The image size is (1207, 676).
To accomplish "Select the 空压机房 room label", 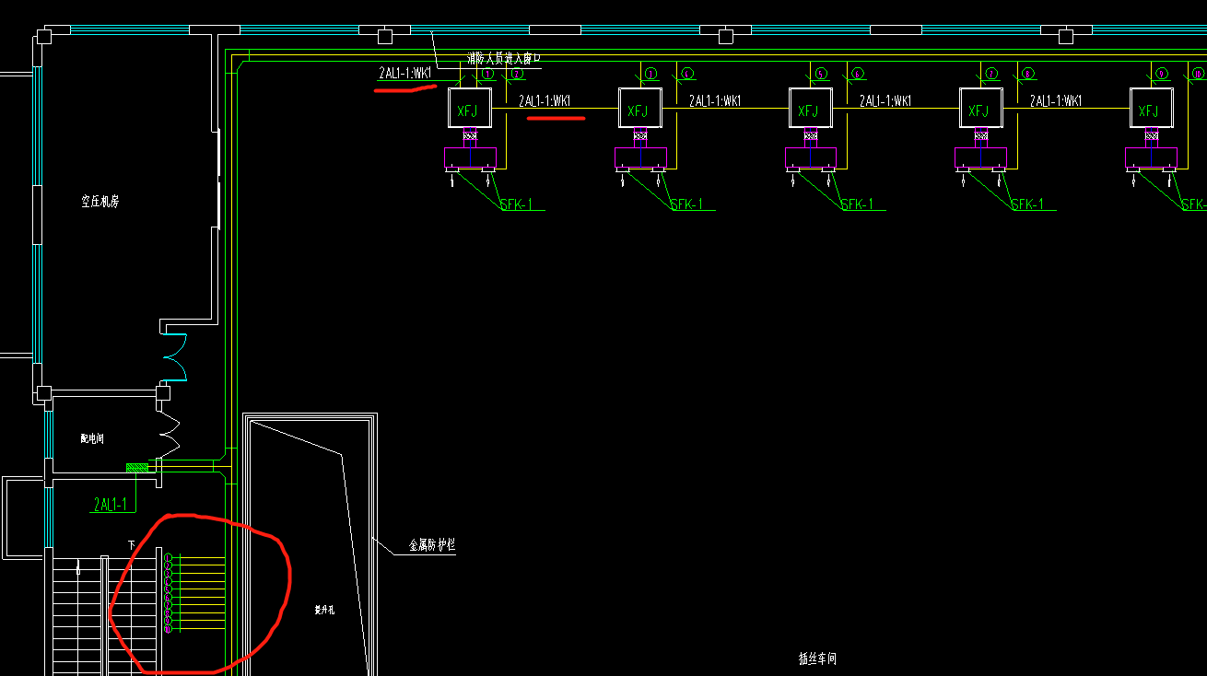I will pyautogui.click(x=100, y=202).
